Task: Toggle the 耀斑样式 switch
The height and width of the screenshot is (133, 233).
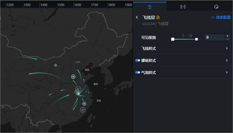Action: click(x=138, y=60)
